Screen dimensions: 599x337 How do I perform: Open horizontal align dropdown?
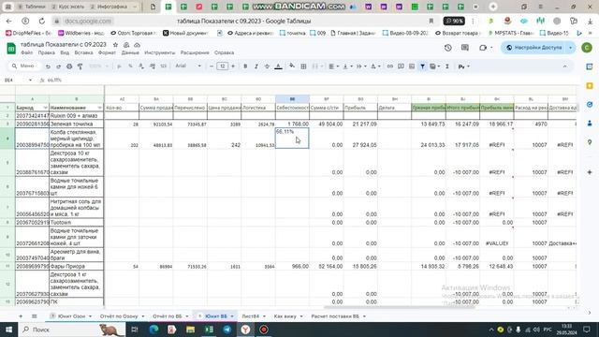333,66
